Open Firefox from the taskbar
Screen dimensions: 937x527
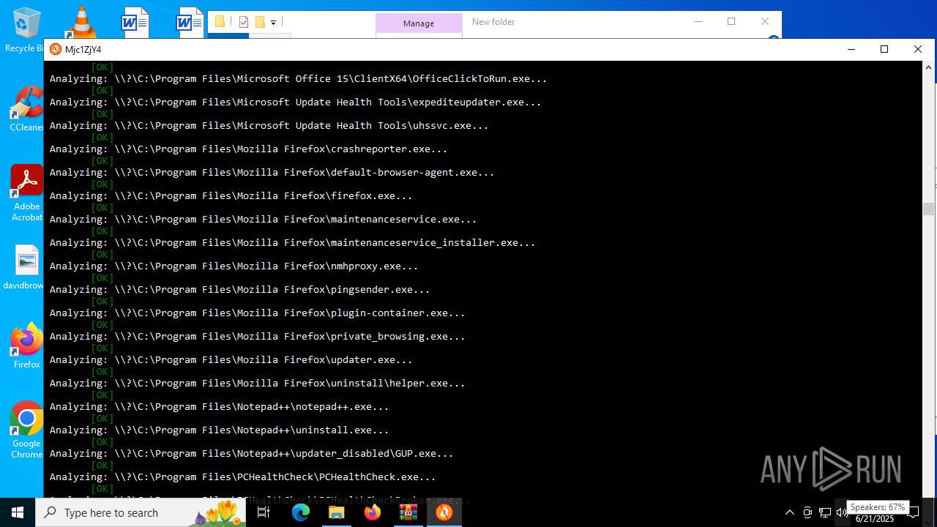[x=373, y=512]
